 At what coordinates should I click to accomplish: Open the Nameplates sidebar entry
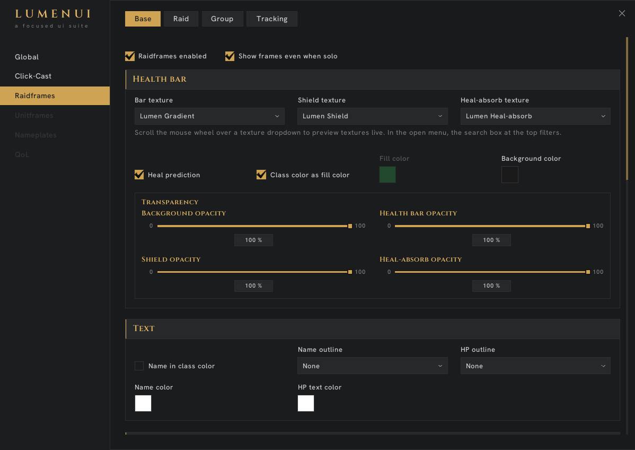[x=55, y=135]
